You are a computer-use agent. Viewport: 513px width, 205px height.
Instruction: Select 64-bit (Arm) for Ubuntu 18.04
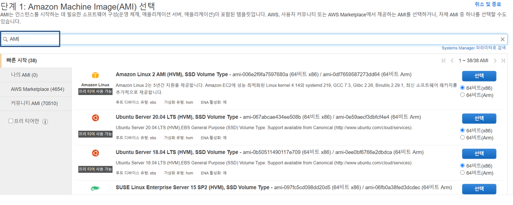tap(463, 173)
